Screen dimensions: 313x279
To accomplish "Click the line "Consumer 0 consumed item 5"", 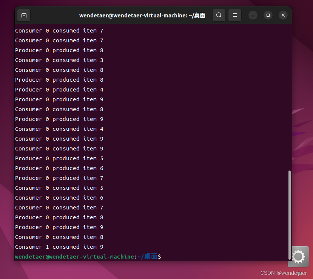I will [59, 188].
